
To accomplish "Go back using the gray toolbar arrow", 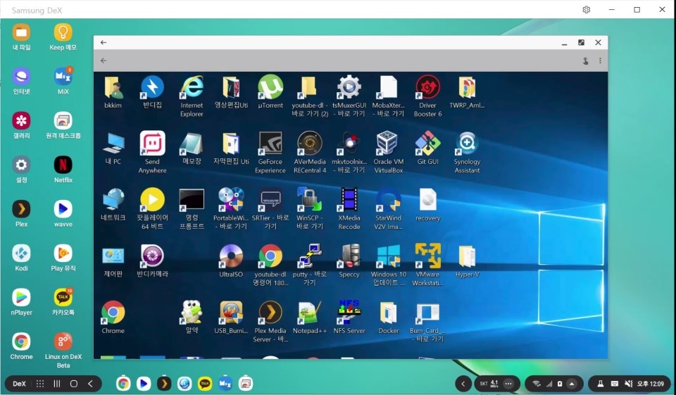I will (104, 61).
